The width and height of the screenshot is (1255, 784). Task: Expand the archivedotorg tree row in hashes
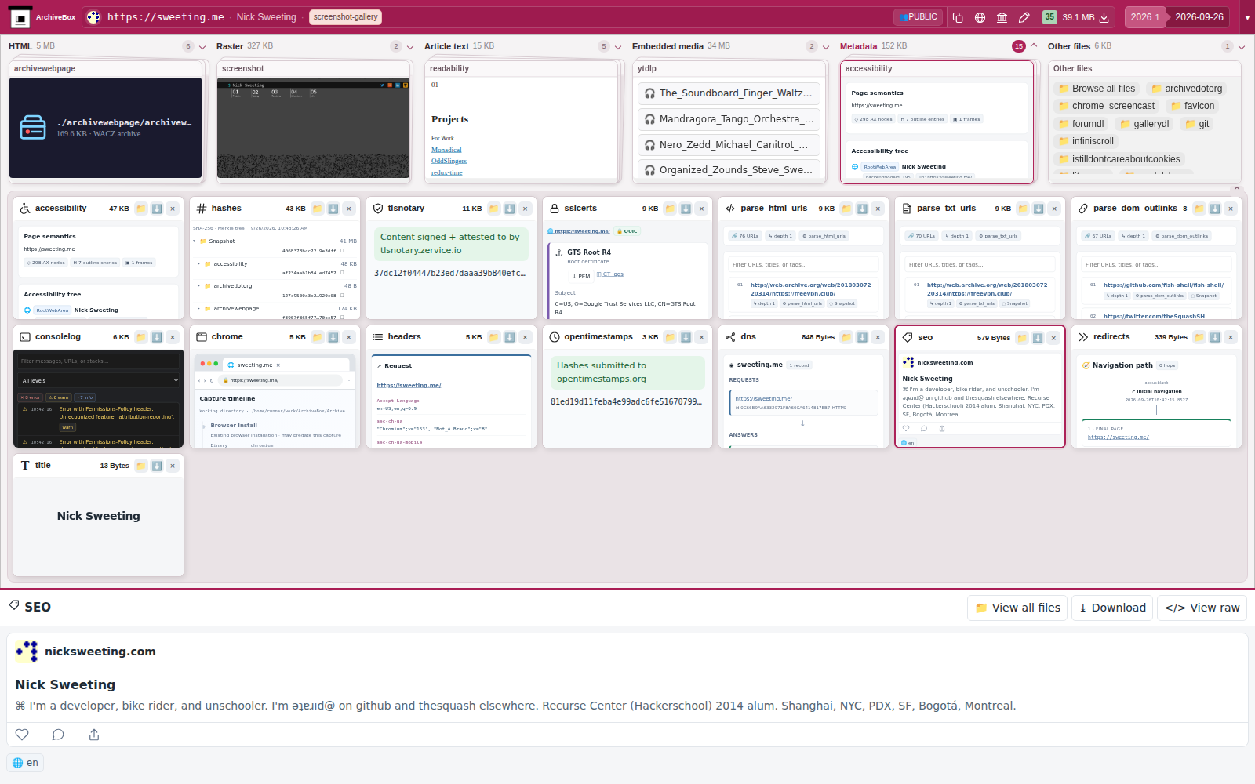(199, 286)
